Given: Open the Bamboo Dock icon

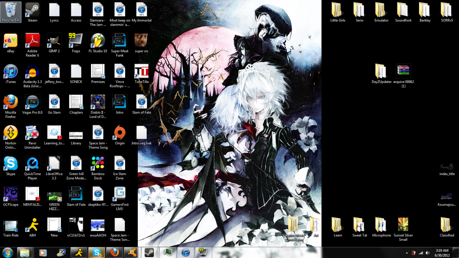Looking at the screenshot, I should tap(98, 168).
